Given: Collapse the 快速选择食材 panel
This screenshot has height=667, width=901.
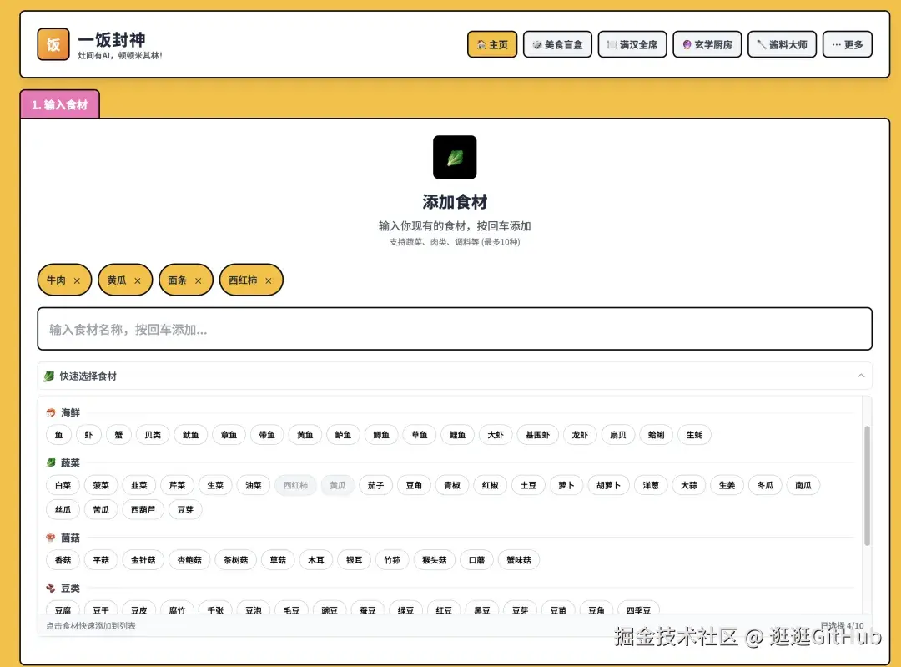Looking at the screenshot, I should [x=861, y=375].
